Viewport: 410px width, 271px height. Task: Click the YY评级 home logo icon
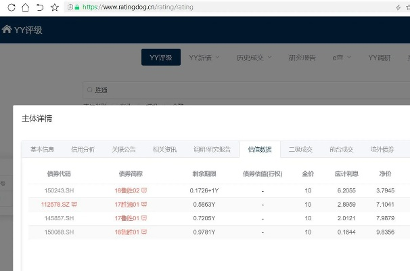pos(7,30)
